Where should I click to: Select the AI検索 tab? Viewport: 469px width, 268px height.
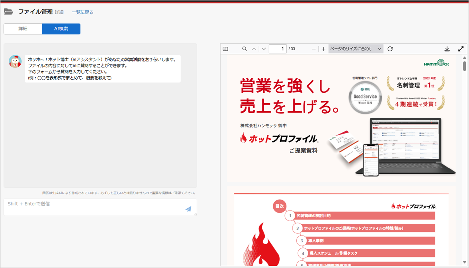61,29
